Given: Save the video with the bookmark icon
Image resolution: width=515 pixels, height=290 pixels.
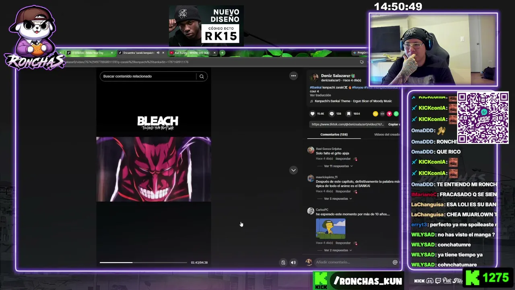Looking at the screenshot, I should click(x=349, y=114).
